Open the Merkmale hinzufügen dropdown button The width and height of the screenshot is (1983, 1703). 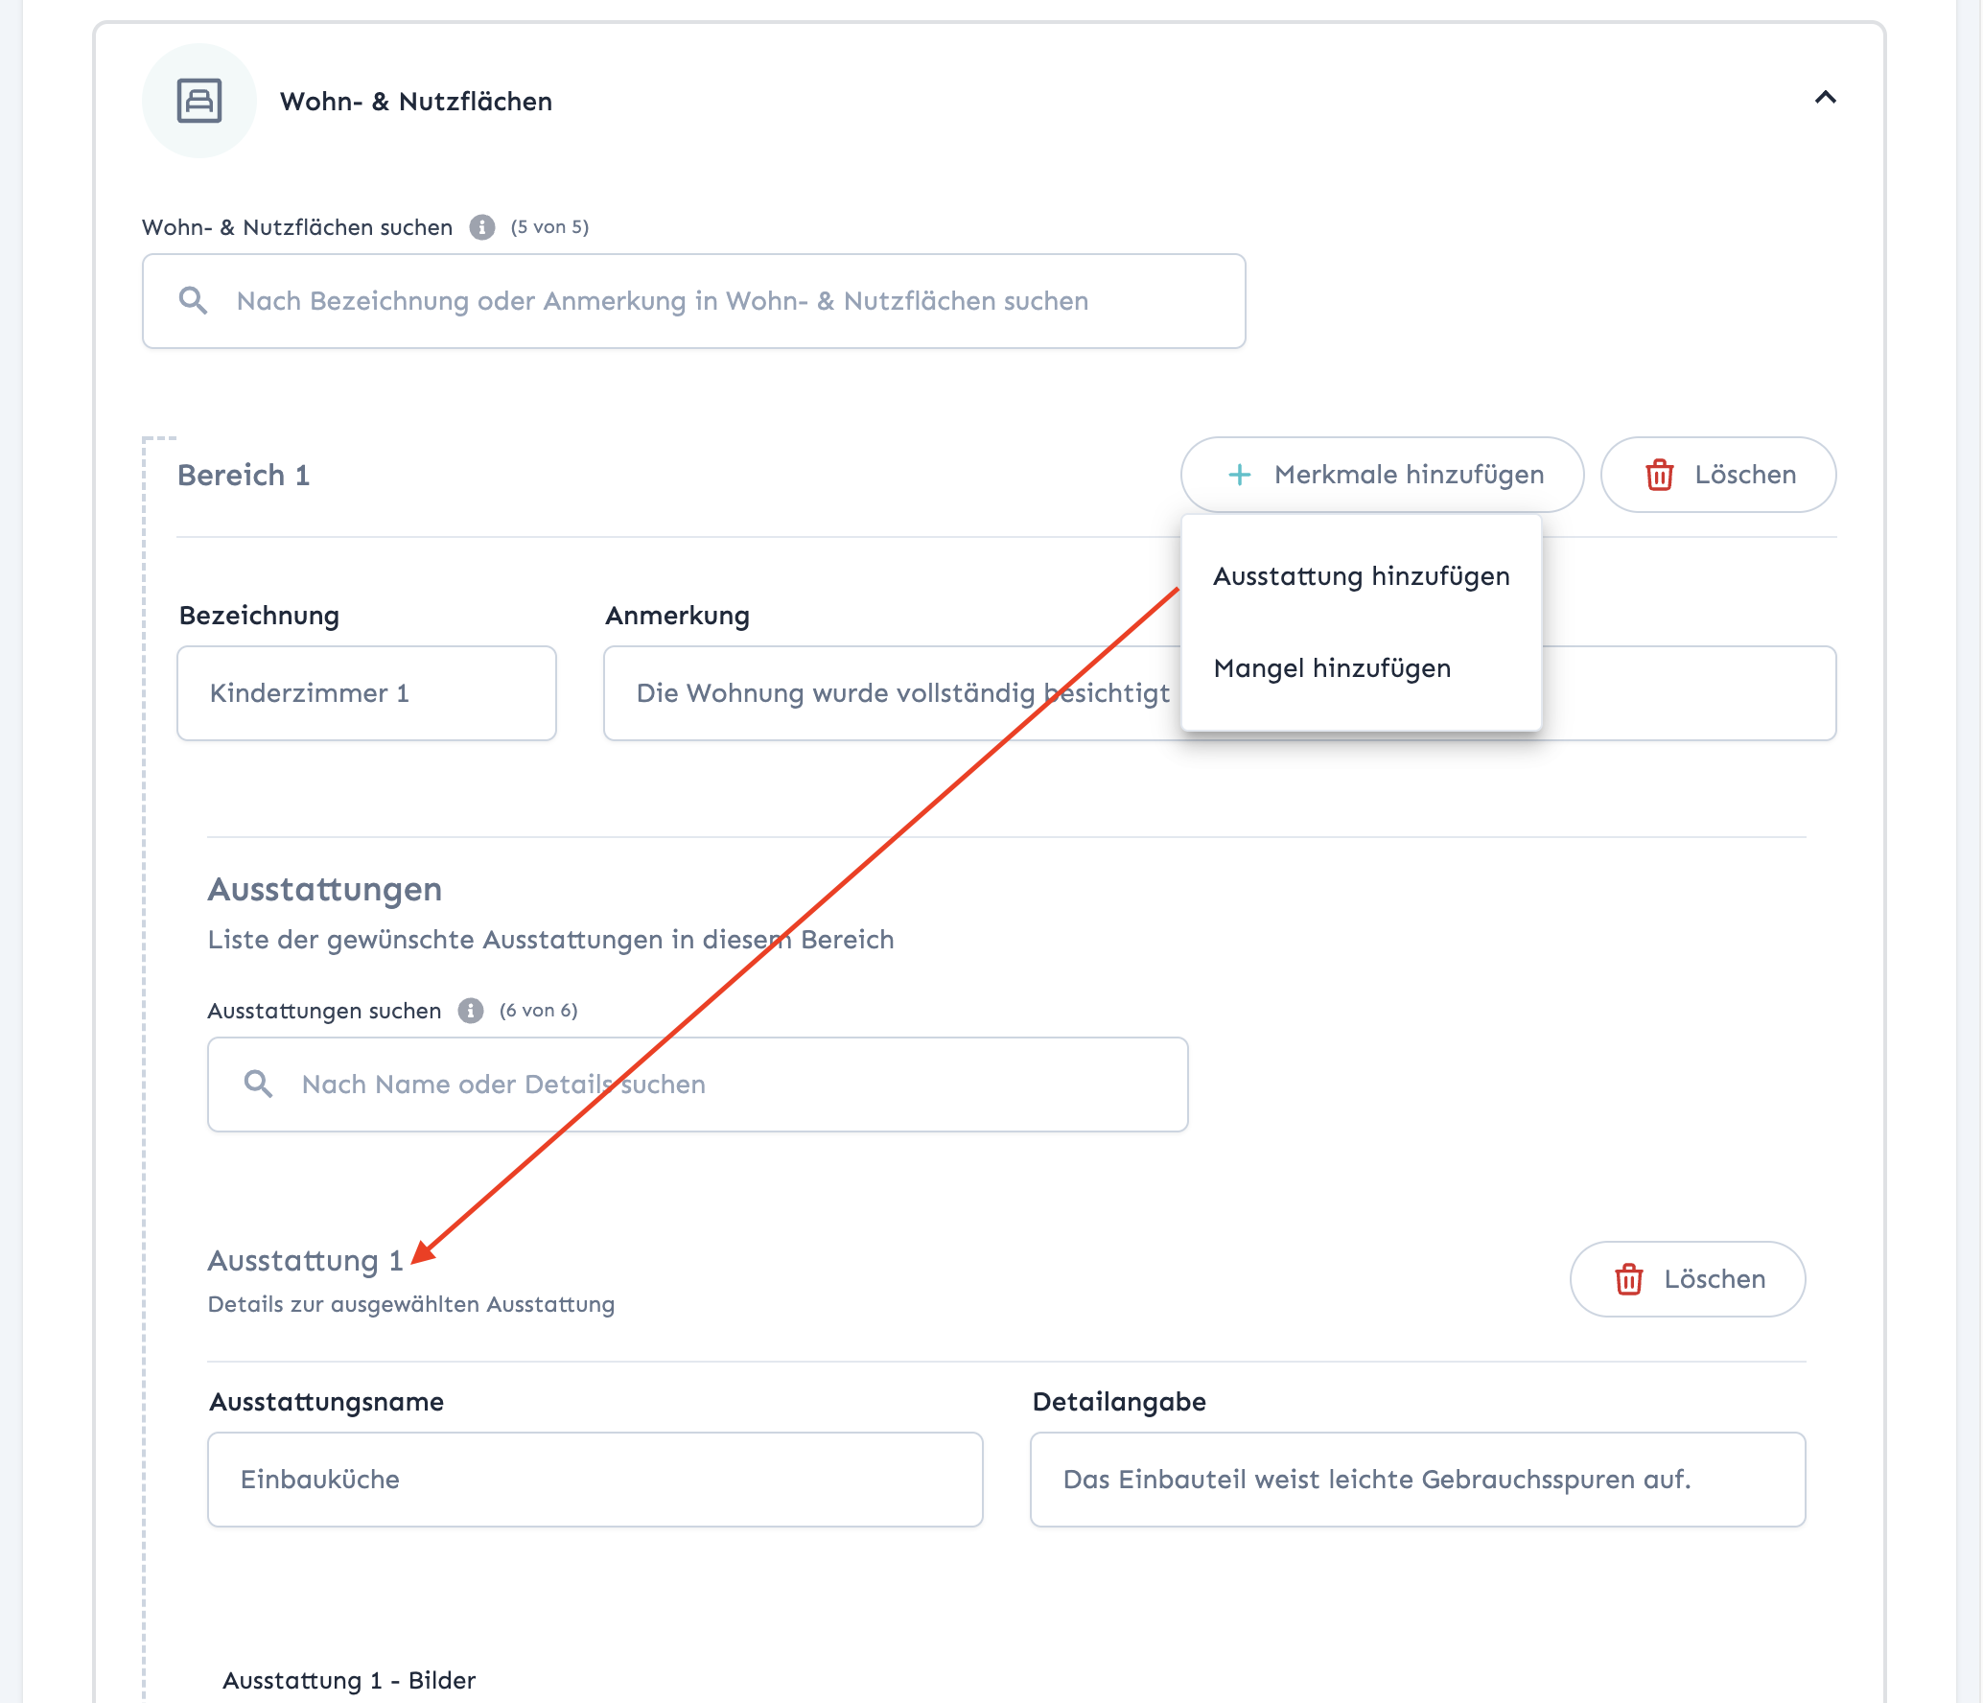click(x=1382, y=475)
